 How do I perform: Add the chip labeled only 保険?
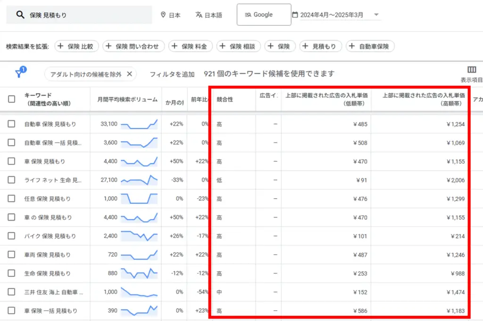(x=280, y=47)
